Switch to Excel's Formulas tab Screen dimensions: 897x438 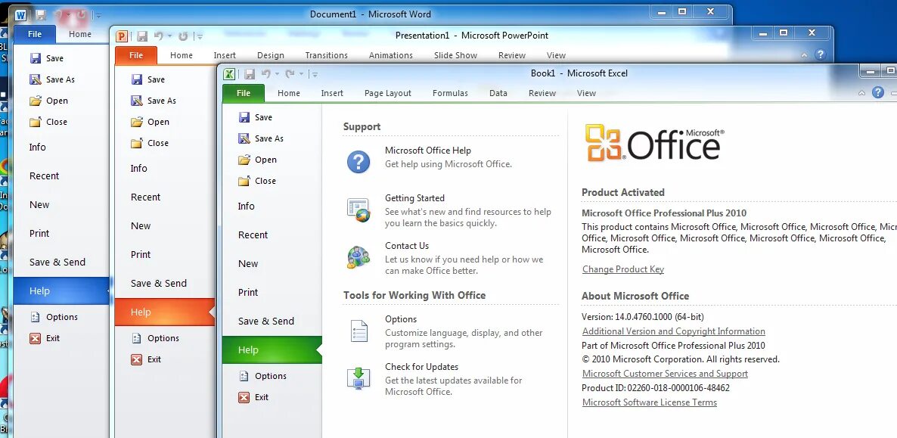click(x=450, y=93)
